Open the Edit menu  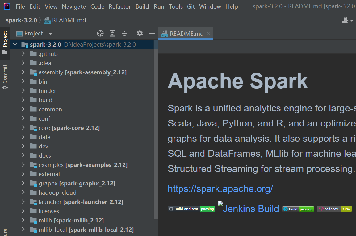tap(35, 7)
